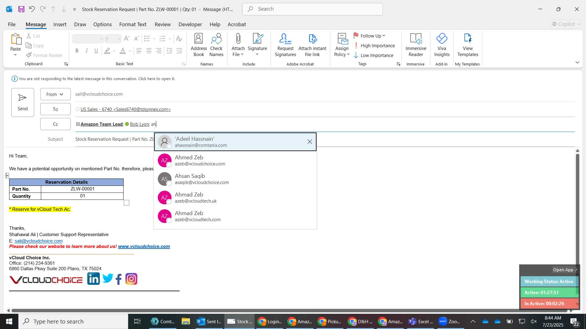Open the LinkedIn icon in the signature
This screenshot has height=329, width=586.
(x=93, y=279)
